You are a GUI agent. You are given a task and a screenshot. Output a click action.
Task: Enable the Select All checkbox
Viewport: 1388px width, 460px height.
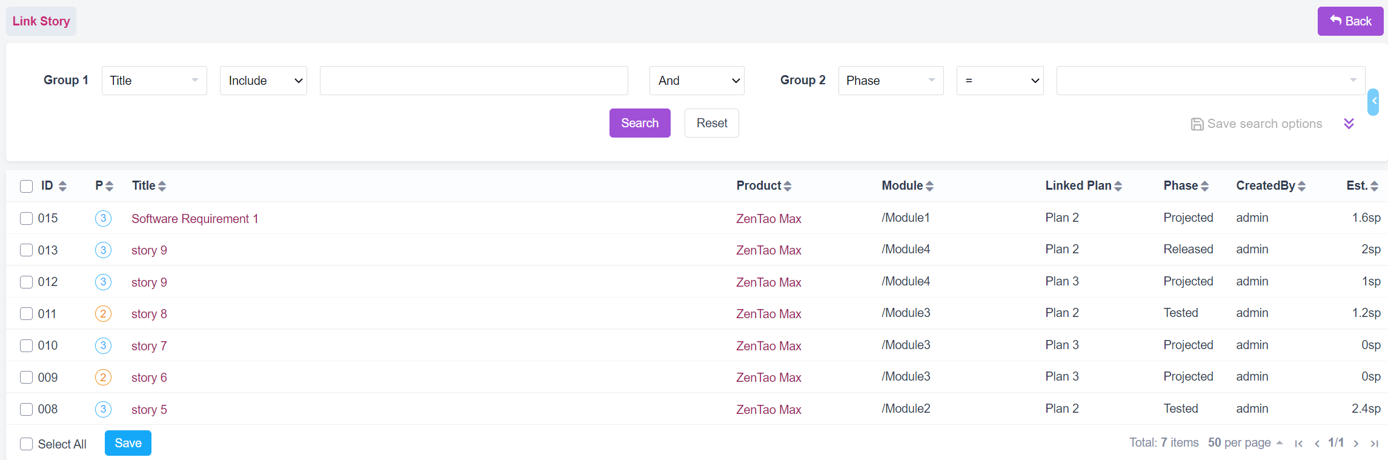click(26, 444)
